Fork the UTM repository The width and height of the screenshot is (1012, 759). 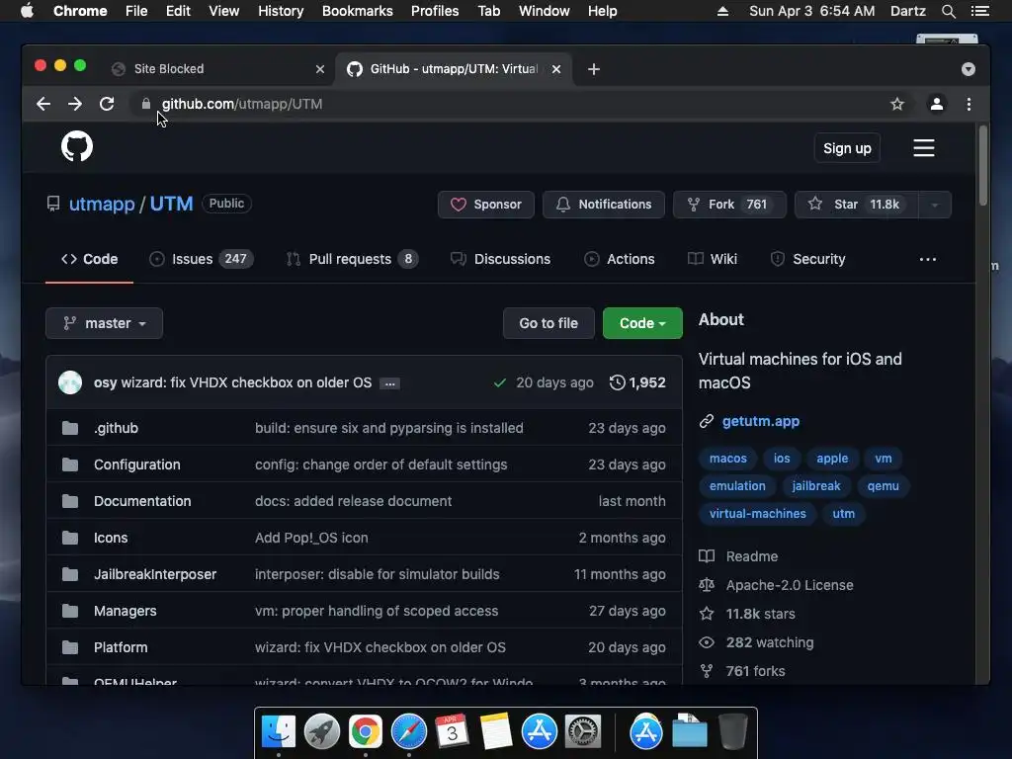pos(729,205)
